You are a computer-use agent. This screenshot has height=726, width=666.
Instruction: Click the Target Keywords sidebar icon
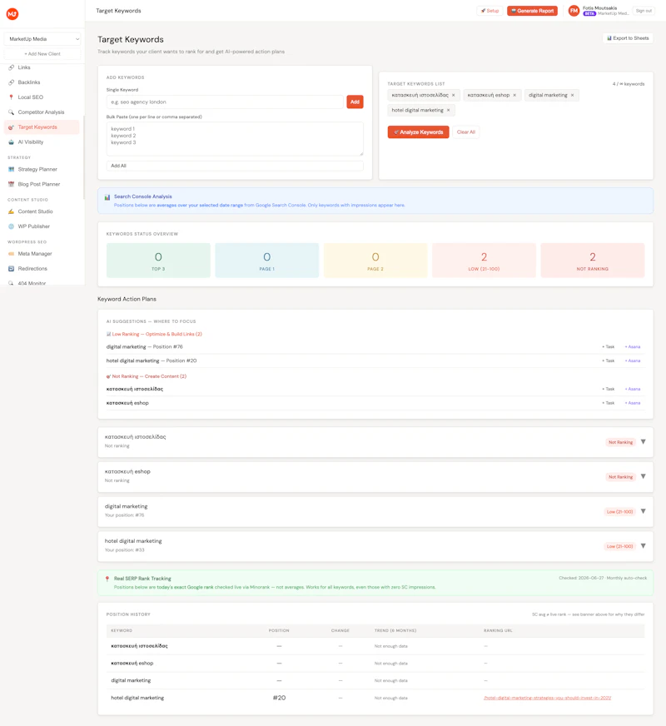point(11,127)
